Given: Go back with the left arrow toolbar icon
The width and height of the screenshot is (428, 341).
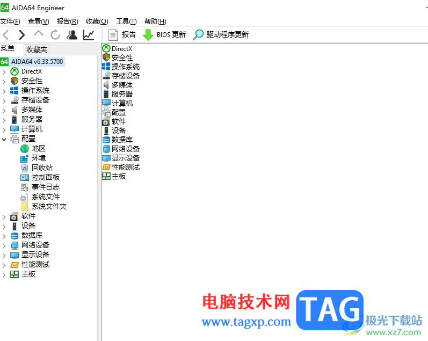Looking at the screenshot, I should coord(6,35).
